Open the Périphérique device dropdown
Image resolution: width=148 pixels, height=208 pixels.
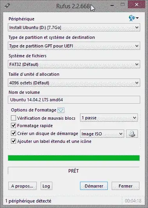(74, 27)
